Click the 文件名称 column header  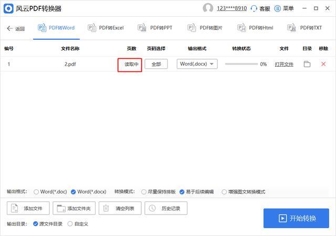70,49
